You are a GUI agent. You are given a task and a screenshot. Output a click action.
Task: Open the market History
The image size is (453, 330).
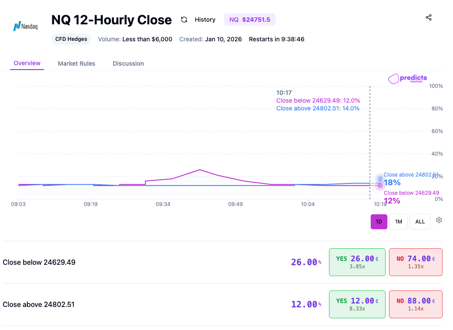[x=205, y=20]
